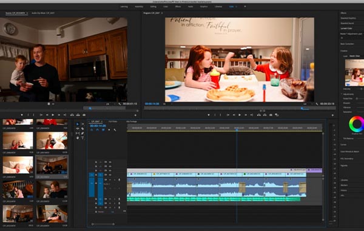This screenshot has width=364, height=231.
Task: Add marker in Program monitor
Action: (209, 115)
